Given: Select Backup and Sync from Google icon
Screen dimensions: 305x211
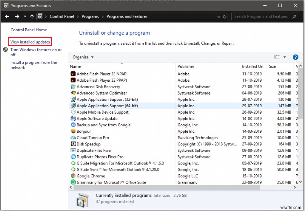Looking at the screenshot, I should point(73,125).
